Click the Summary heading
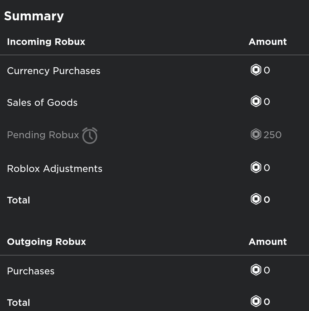 (x=34, y=16)
